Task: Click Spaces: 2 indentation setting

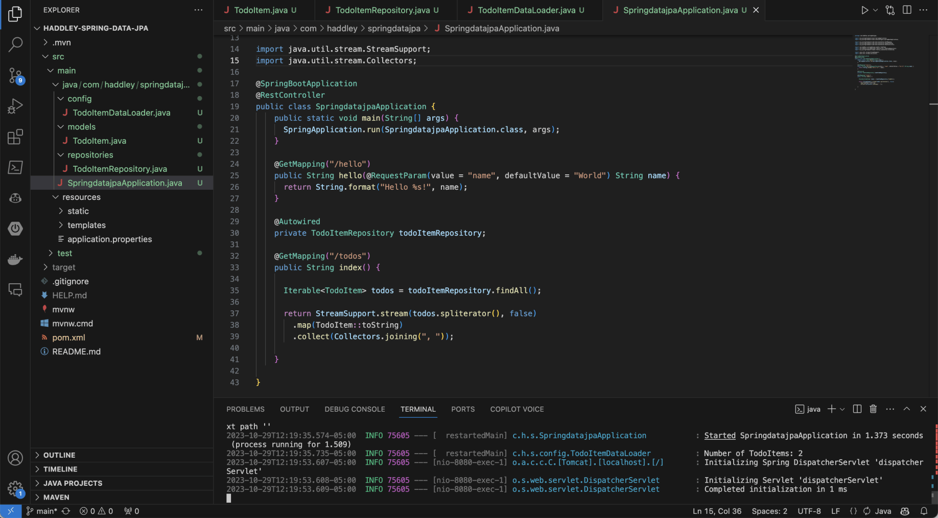Action: pos(769,511)
